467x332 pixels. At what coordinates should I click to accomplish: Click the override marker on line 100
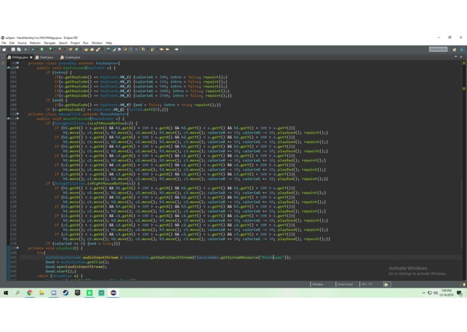9,68
